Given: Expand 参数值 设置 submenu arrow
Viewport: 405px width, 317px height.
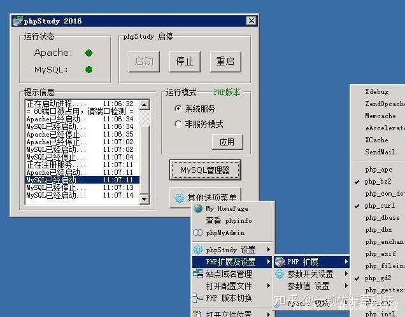Looking at the screenshot, I should [346, 286].
